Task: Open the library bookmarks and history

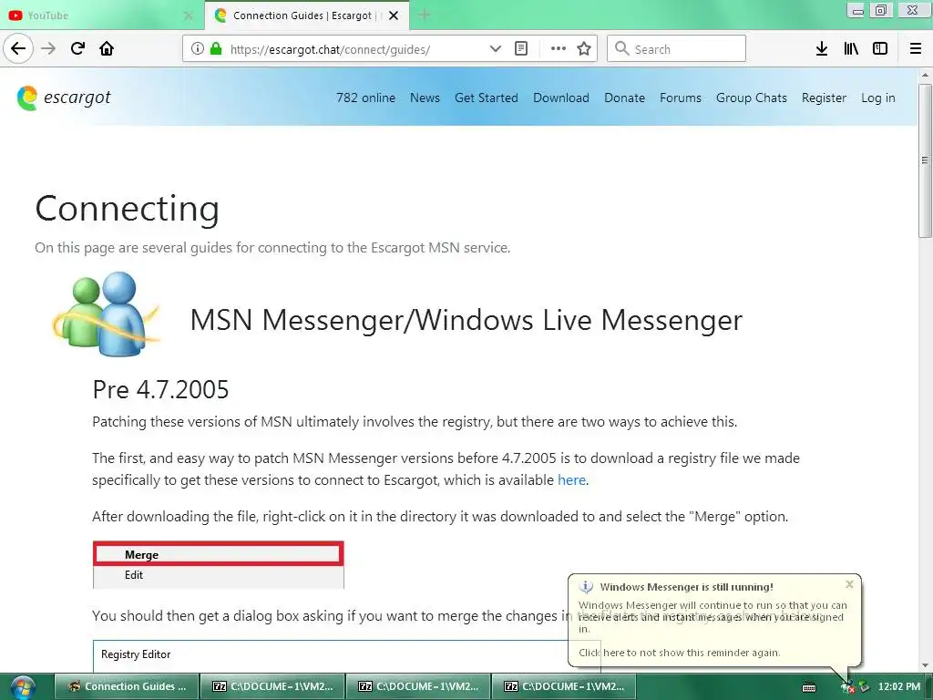Action: pyautogui.click(x=851, y=48)
